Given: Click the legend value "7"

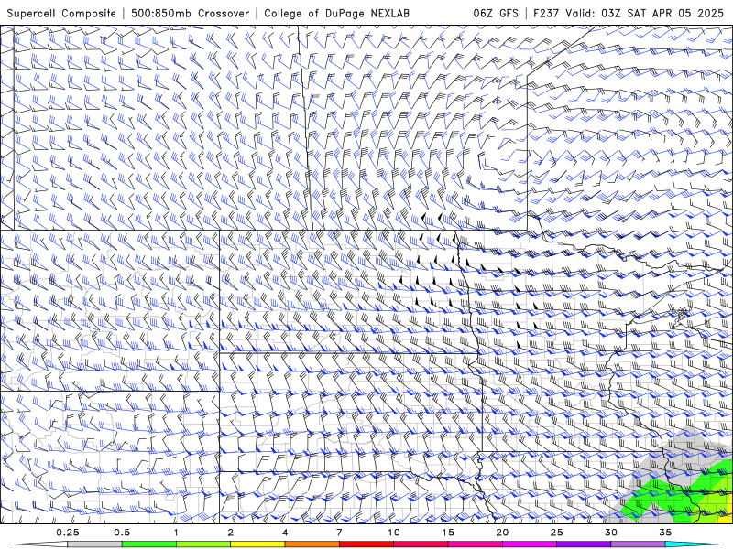Looking at the screenshot, I should pos(339,533).
